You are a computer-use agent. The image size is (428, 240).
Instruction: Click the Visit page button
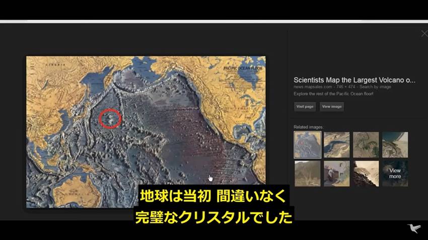pyautogui.click(x=305, y=107)
